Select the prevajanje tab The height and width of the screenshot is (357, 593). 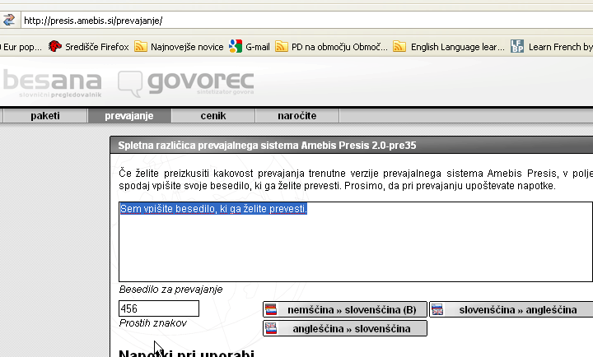point(129,116)
